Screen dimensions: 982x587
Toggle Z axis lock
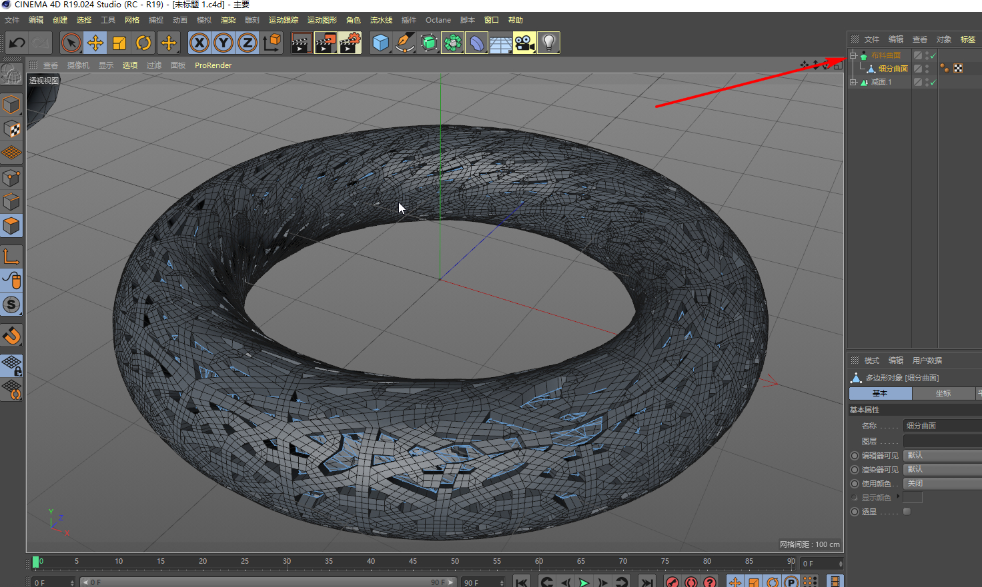click(x=248, y=43)
